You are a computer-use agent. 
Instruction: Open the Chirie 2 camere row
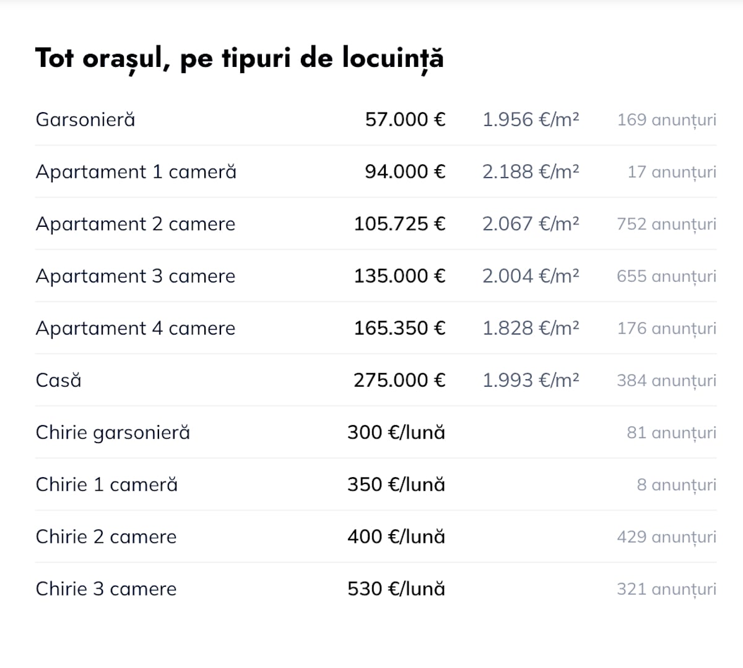376,536
